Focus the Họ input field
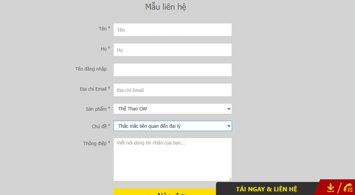This screenshot has height=195, width=355. pos(172,50)
